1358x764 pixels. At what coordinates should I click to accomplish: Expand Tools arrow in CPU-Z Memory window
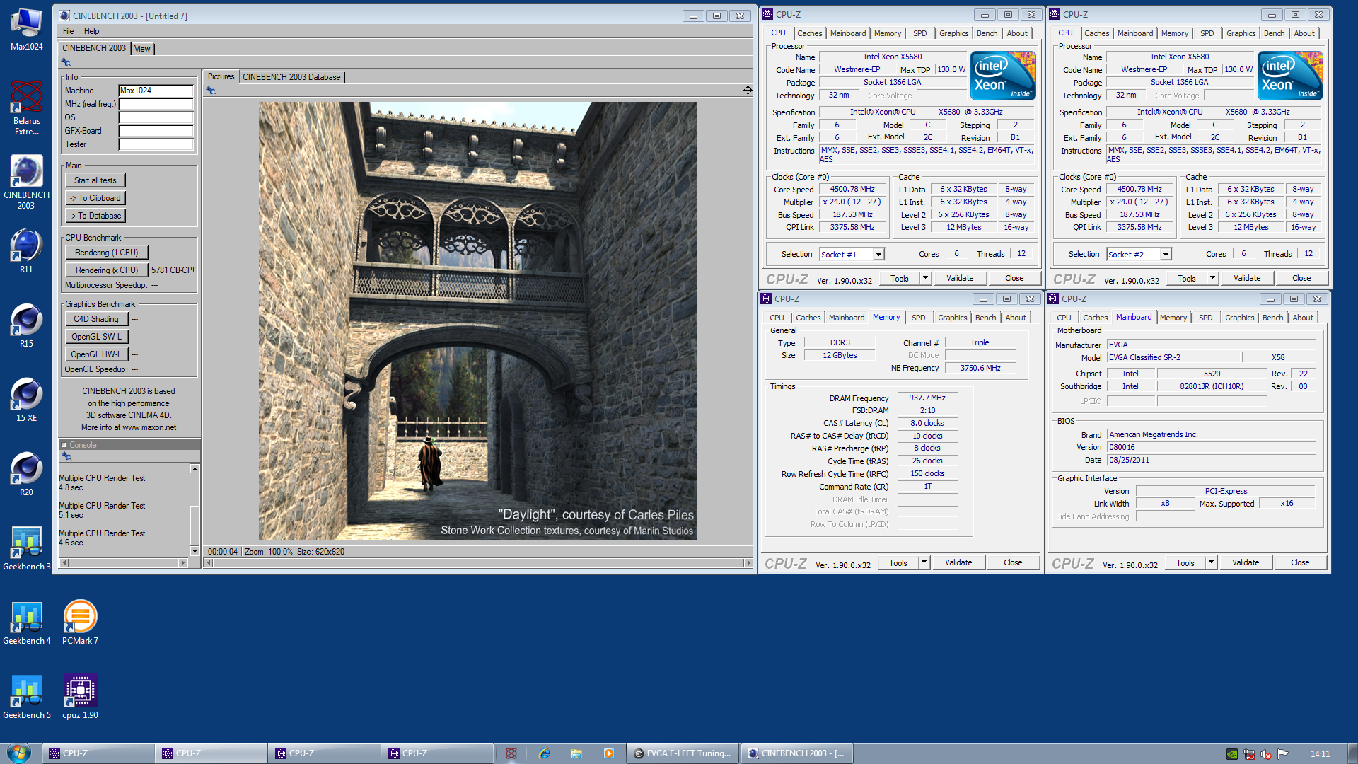[x=924, y=562]
